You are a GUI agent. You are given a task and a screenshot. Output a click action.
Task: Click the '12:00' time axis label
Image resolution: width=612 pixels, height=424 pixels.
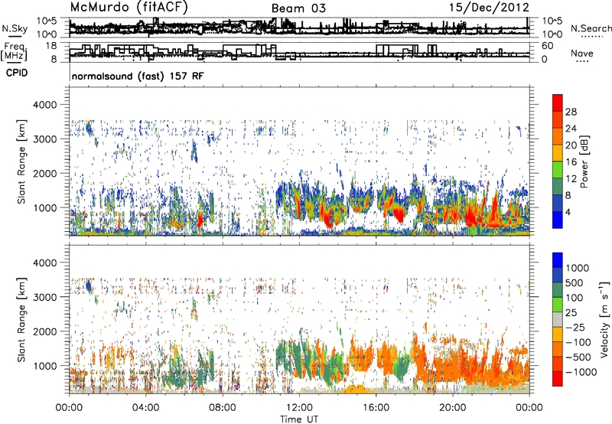pos(299,408)
